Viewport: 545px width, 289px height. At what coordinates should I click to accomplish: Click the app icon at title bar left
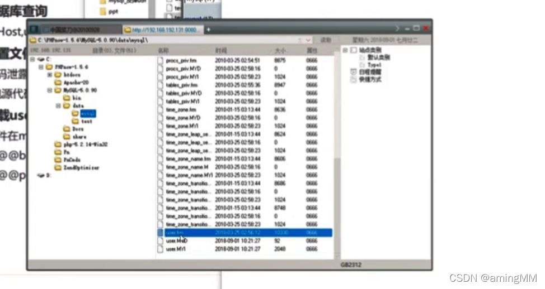(x=34, y=30)
